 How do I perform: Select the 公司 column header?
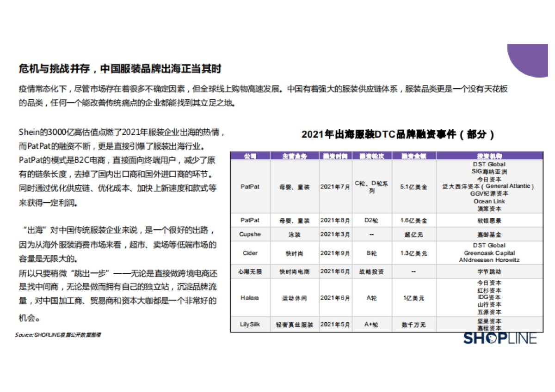250,156
